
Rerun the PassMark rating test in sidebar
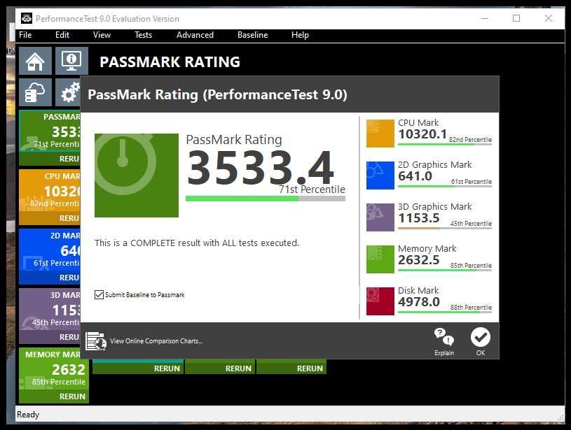click(x=50, y=159)
